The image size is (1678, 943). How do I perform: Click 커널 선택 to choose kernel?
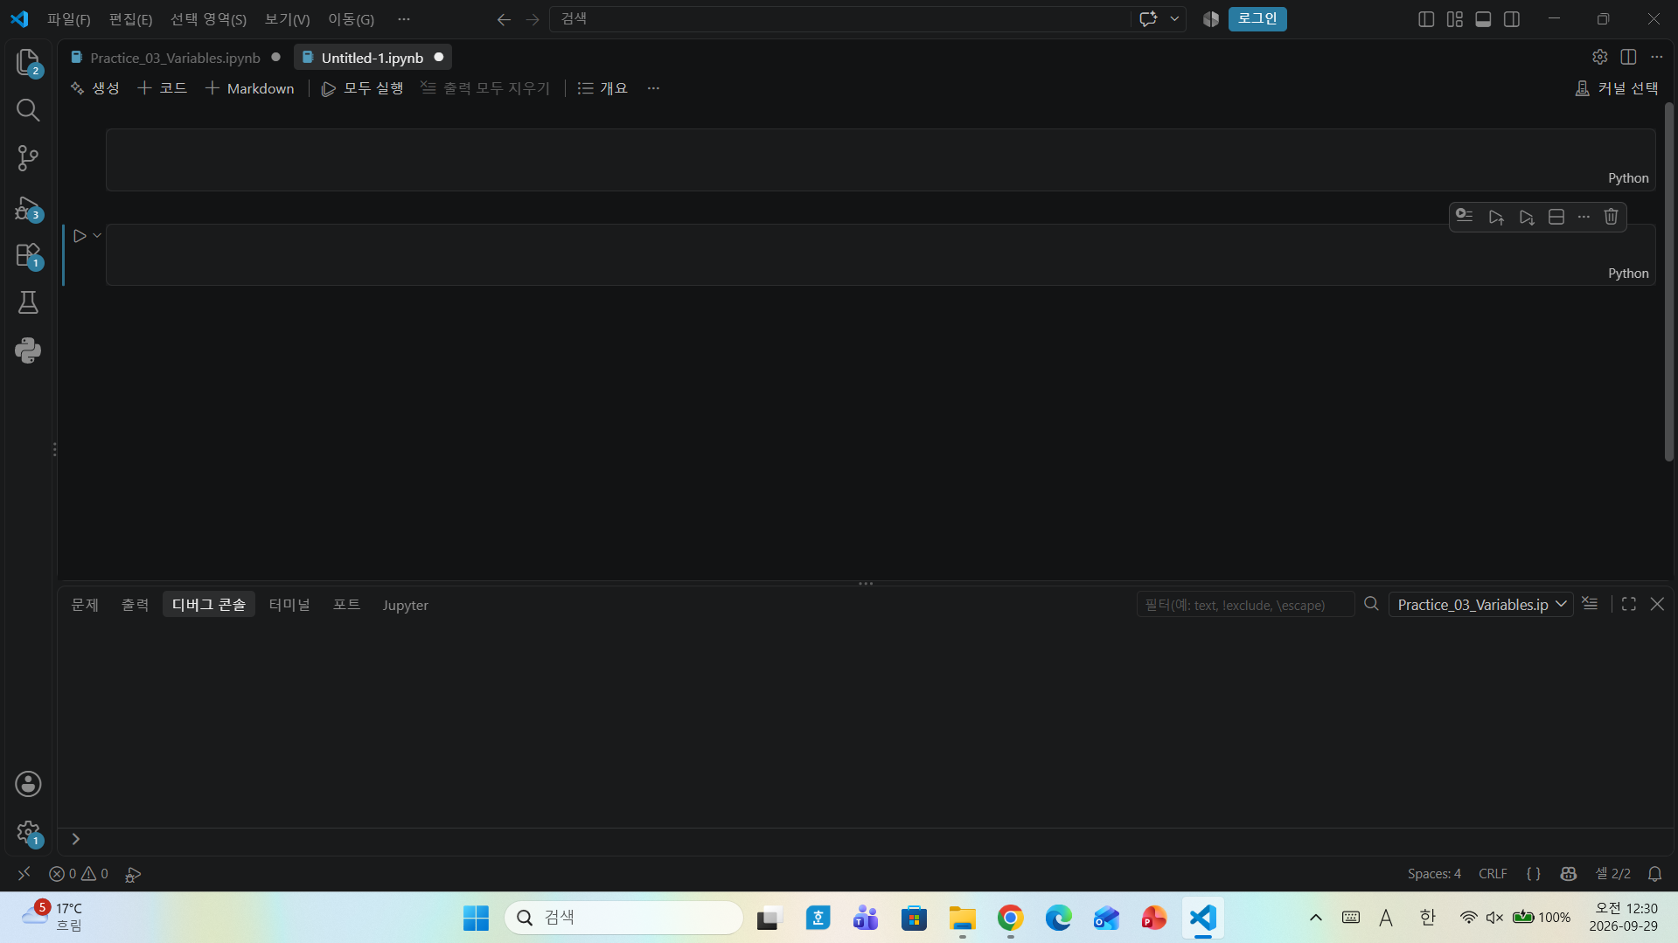(x=1616, y=88)
